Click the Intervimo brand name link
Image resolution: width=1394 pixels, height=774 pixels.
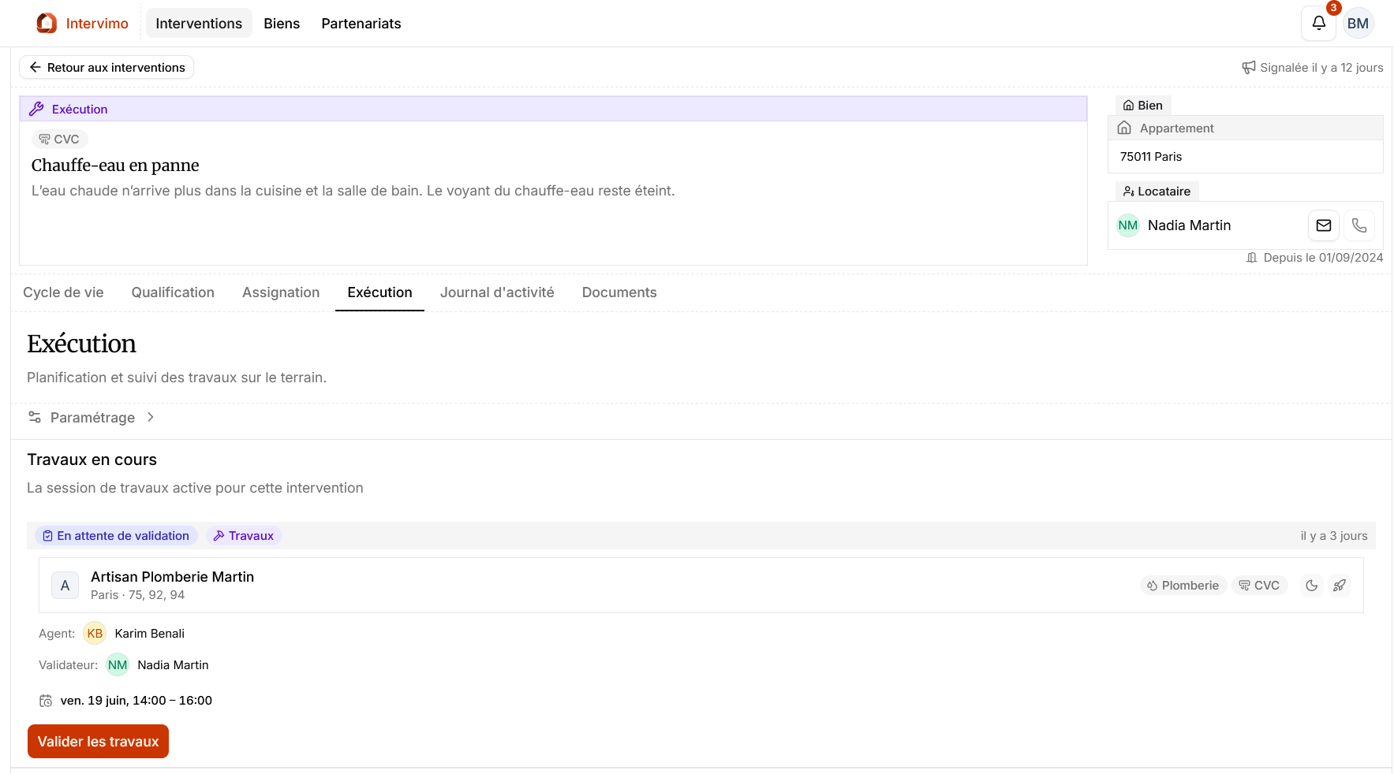pyautogui.click(x=97, y=24)
